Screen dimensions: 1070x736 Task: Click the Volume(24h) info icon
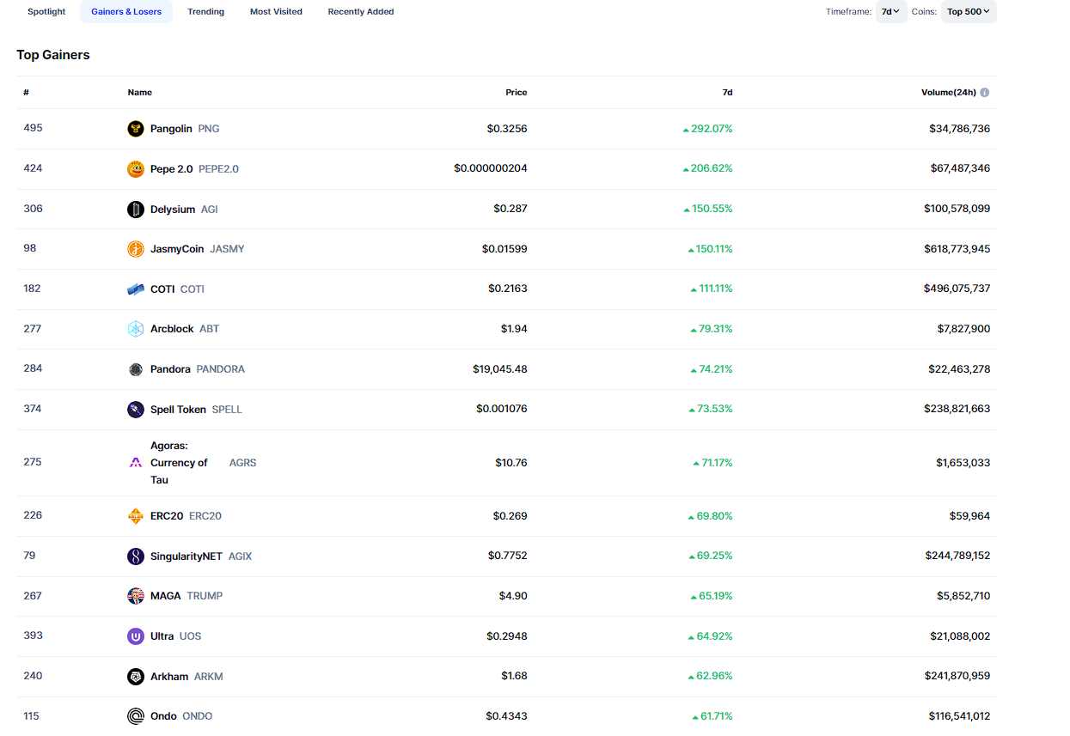click(x=985, y=93)
